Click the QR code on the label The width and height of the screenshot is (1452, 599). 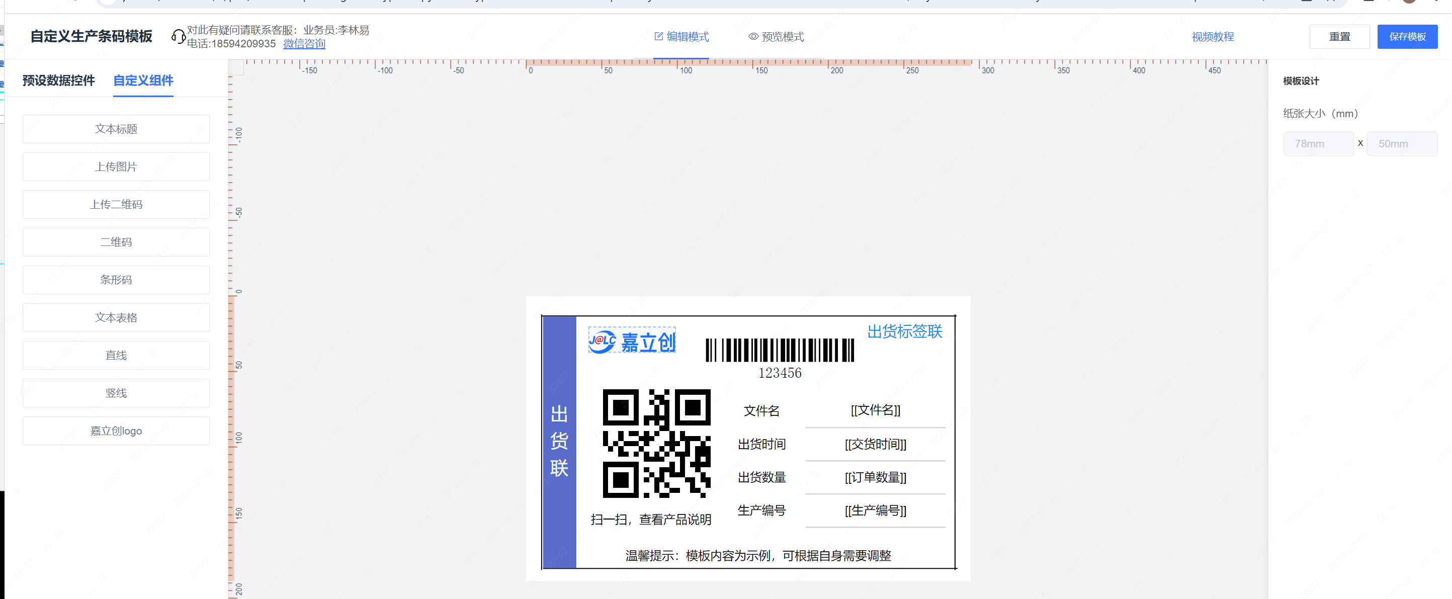click(x=656, y=444)
